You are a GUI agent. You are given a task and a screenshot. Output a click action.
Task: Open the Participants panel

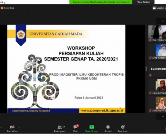pos(60,129)
